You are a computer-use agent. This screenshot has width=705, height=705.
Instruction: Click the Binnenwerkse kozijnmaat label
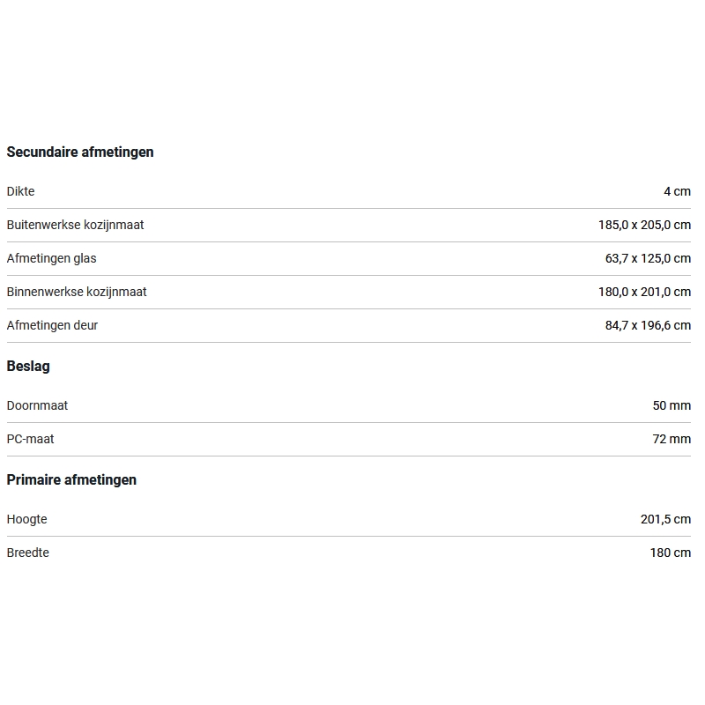point(77,292)
